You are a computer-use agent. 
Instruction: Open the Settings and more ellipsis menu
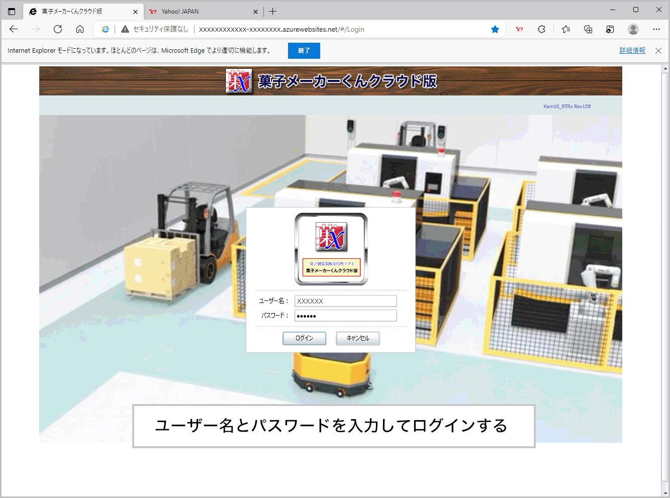[x=656, y=29]
